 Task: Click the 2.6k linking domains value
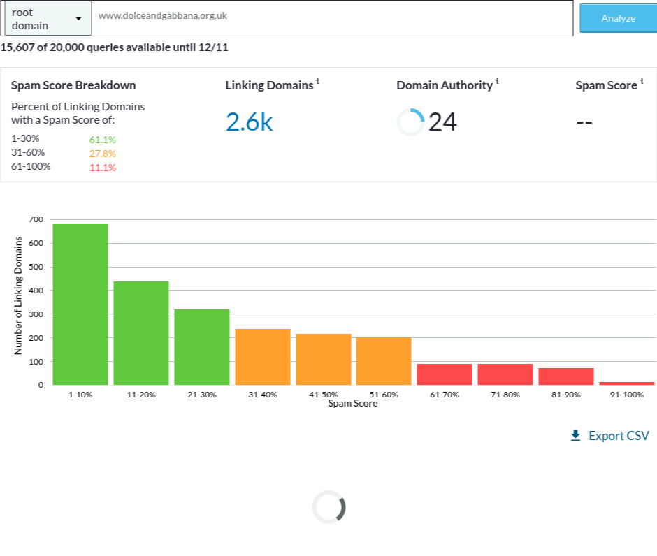(x=249, y=122)
